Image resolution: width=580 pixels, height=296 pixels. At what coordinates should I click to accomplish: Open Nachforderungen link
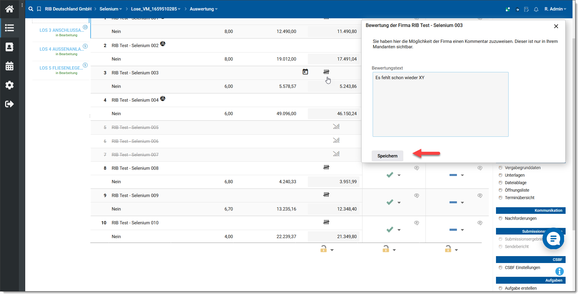click(521, 218)
